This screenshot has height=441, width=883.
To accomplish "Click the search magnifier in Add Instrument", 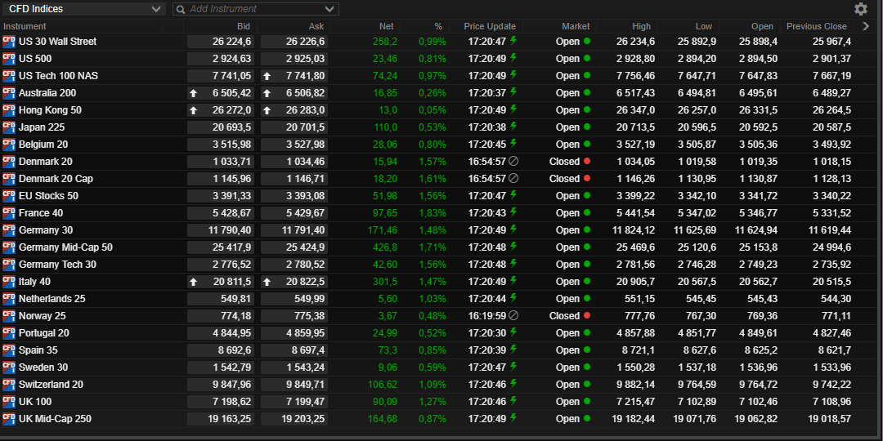I will pyautogui.click(x=181, y=9).
